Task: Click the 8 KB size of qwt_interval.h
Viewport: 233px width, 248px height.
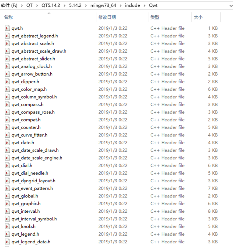Action: (213, 211)
